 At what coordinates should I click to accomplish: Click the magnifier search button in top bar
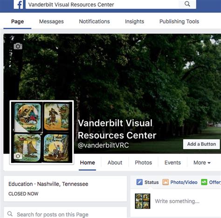(x=187, y=4)
